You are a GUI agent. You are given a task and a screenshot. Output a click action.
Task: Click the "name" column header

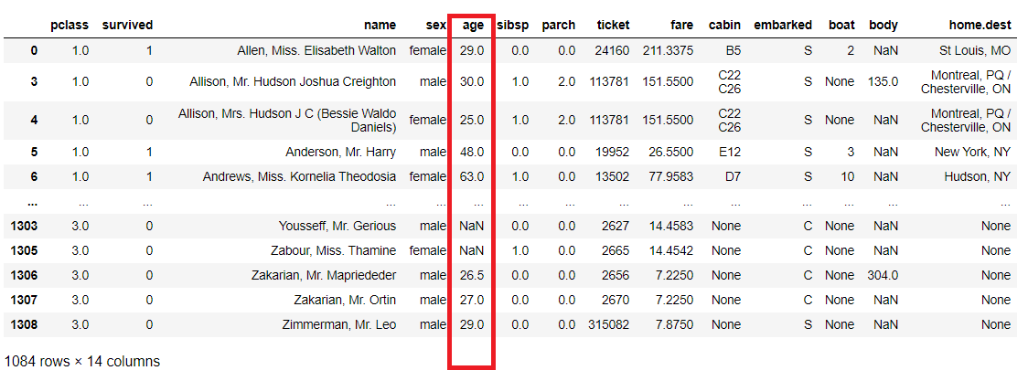tap(380, 23)
